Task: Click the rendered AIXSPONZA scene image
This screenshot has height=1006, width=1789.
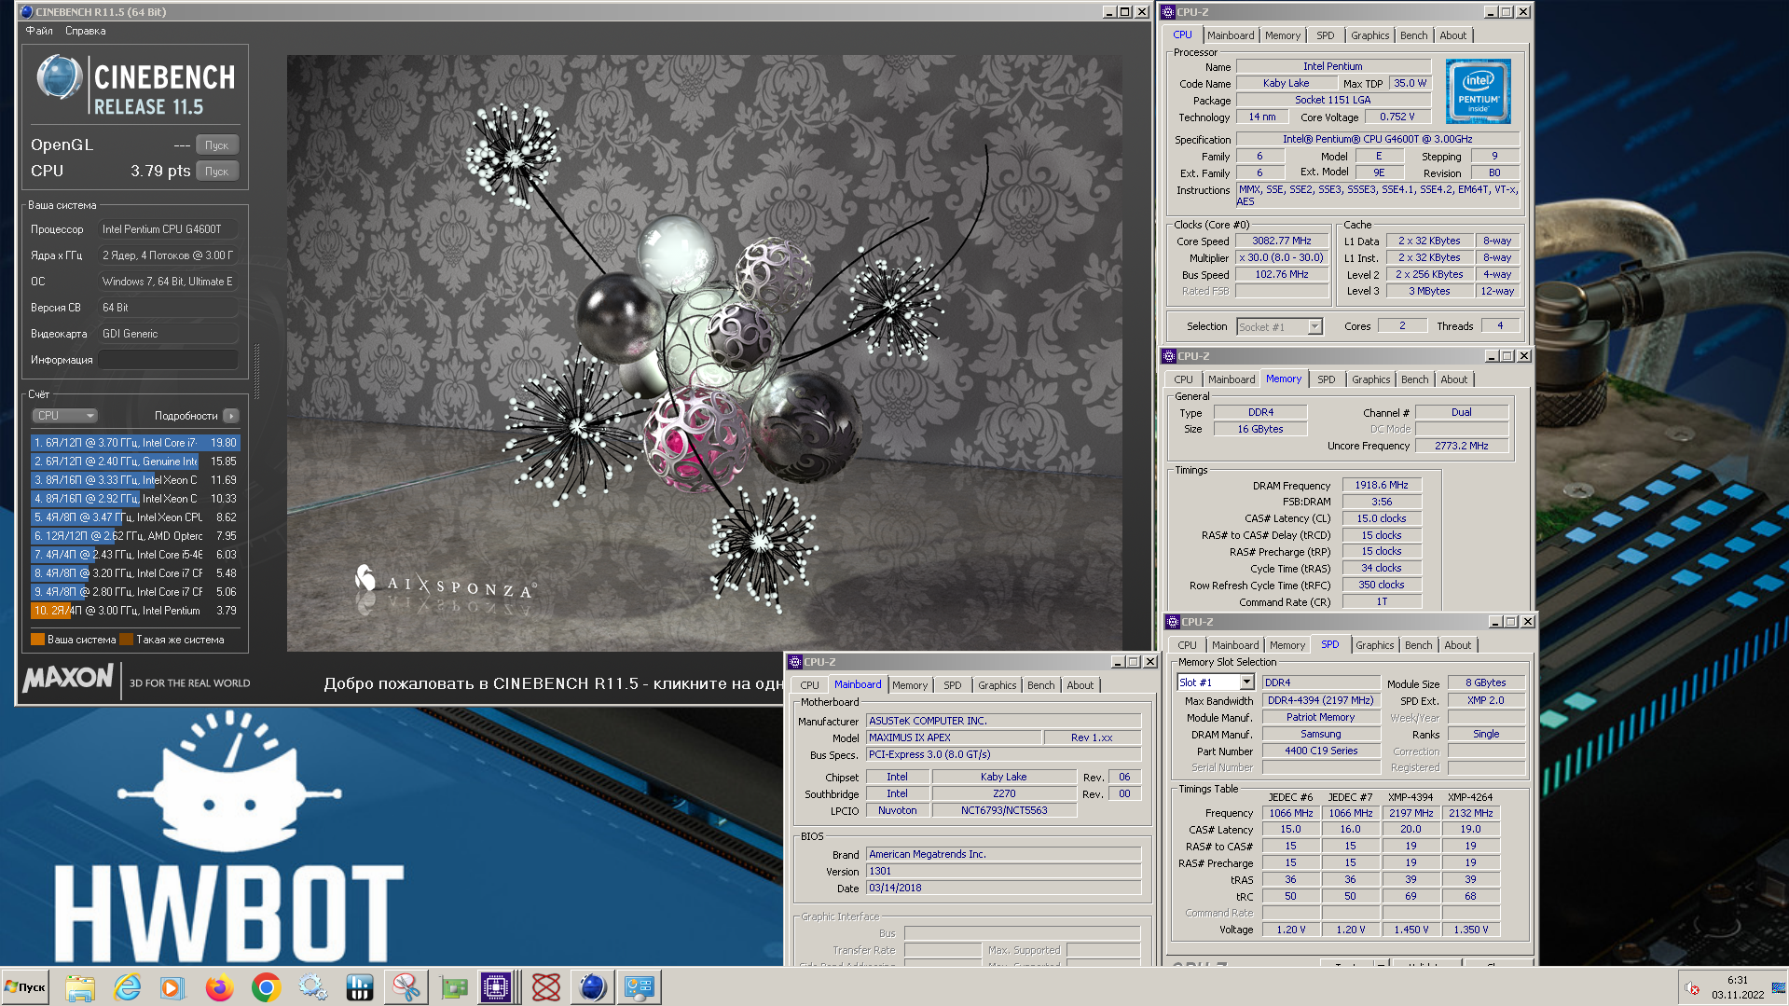Action: (705, 352)
